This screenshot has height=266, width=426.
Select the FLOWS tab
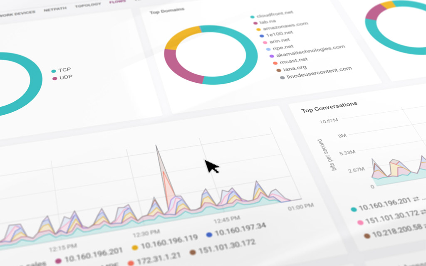point(117,2)
